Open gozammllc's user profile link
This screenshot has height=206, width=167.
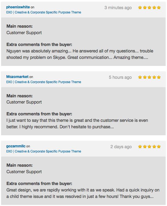coord(16,146)
